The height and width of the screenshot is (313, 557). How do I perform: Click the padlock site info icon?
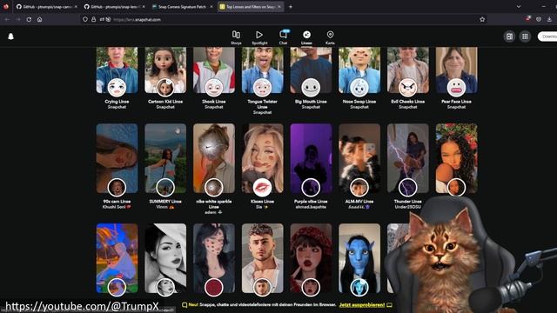(x=93, y=19)
